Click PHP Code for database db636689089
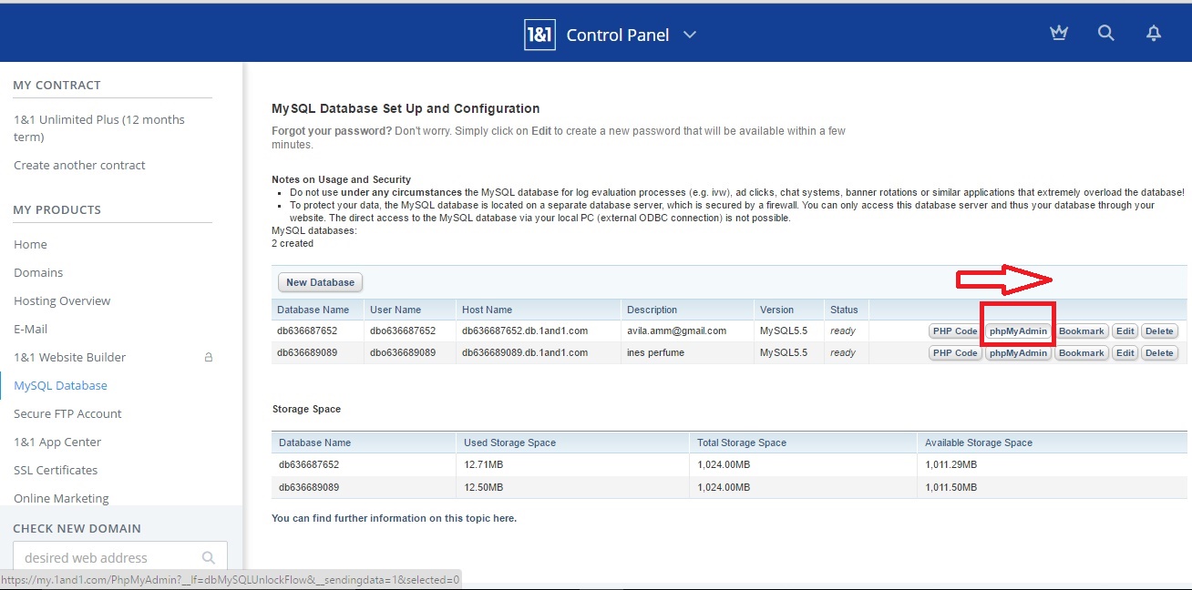This screenshot has width=1192, height=590. click(x=954, y=353)
